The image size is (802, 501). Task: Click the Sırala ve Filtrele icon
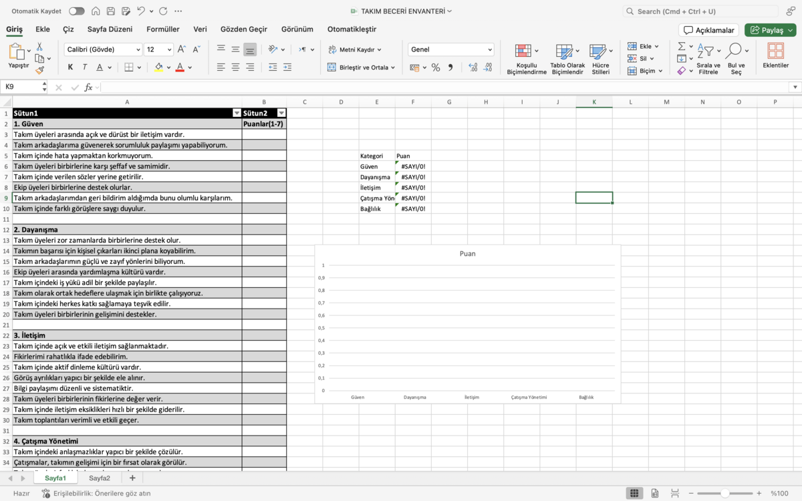pyautogui.click(x=708, y=59)
